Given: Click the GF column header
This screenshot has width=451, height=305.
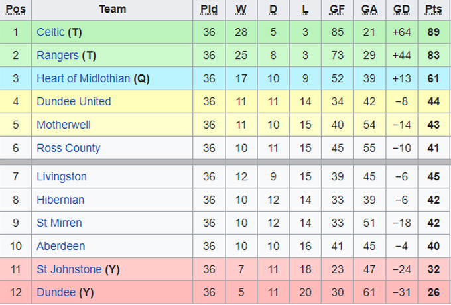Looking at the screenshot, I should (x=337, y=9).
